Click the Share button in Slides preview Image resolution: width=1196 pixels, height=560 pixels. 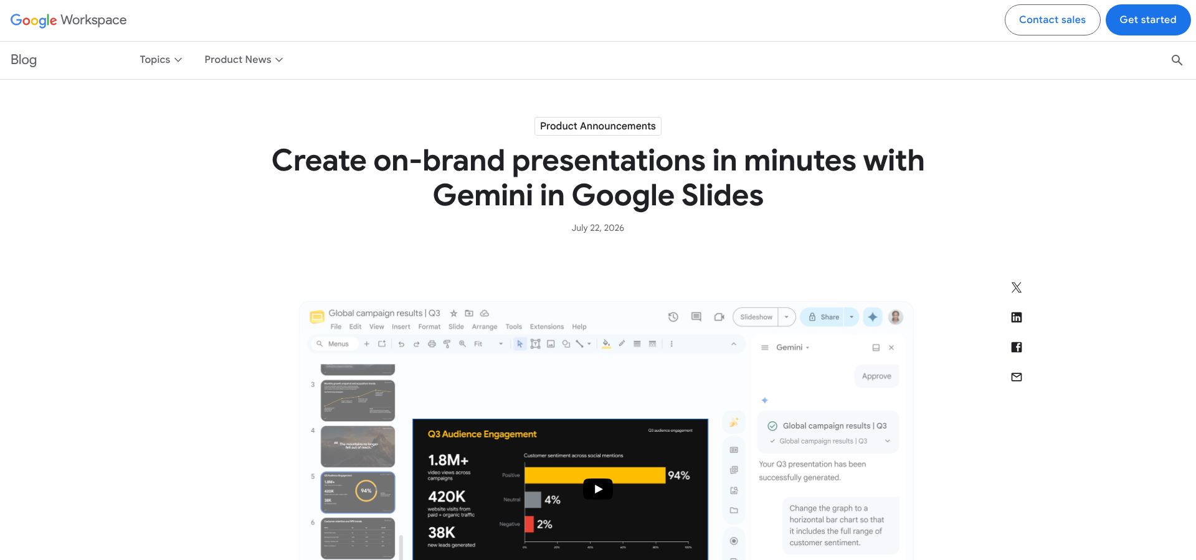tap(823, 317)
